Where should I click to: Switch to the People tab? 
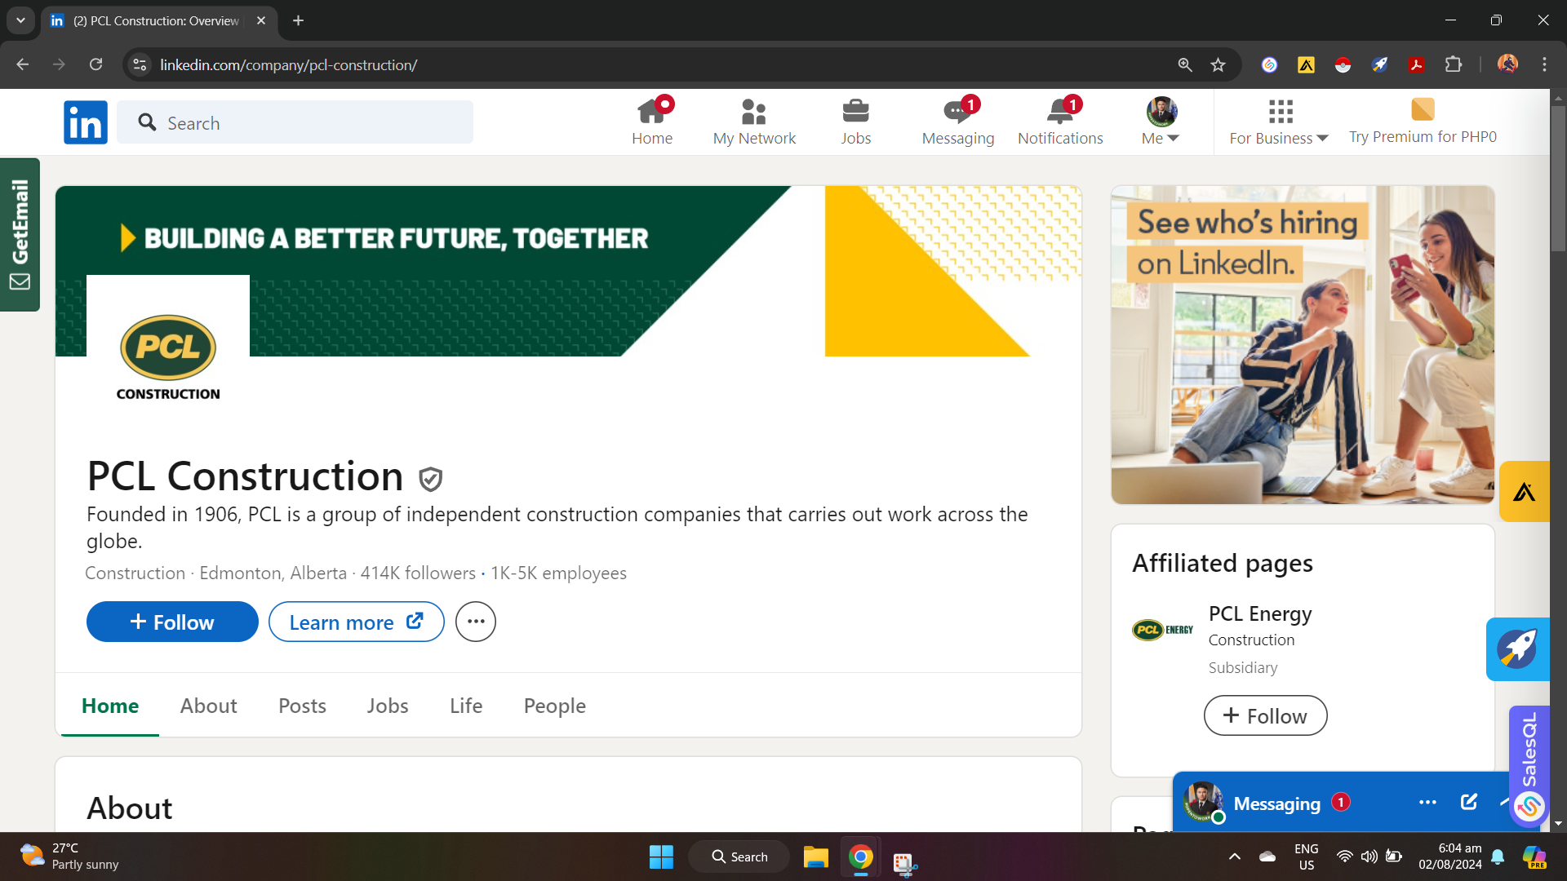(x=554, y=706)
